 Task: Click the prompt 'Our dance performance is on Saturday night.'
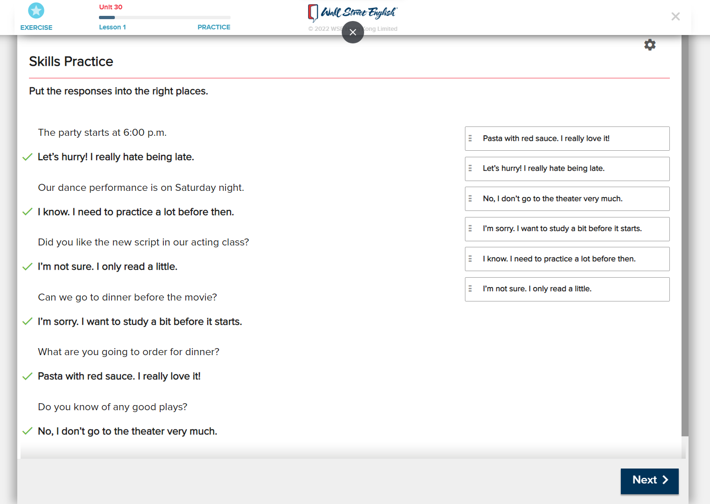141,188
